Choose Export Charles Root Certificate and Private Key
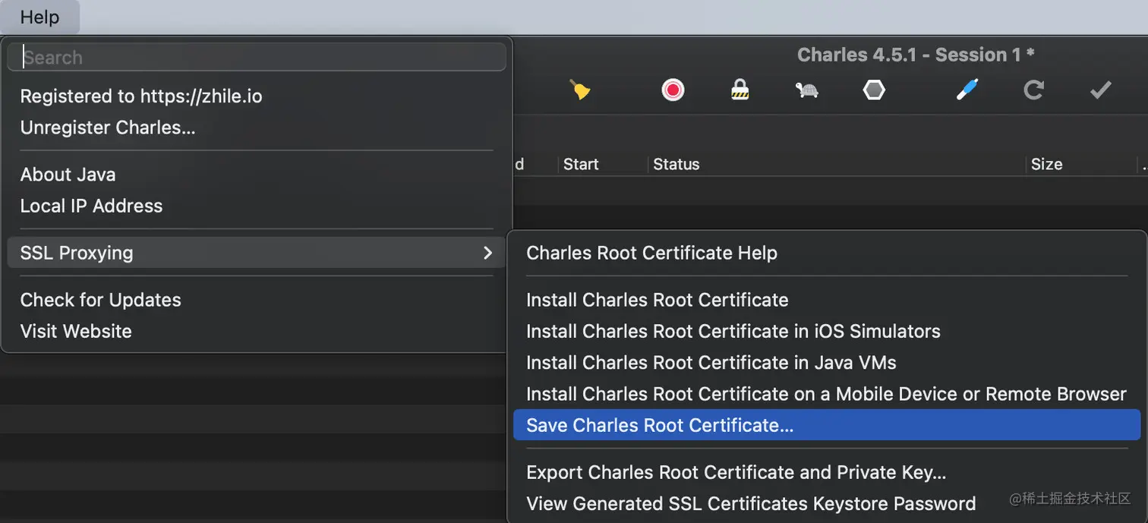The height and width of the screenshot is (523, 1148). click(x=827, y=472)
